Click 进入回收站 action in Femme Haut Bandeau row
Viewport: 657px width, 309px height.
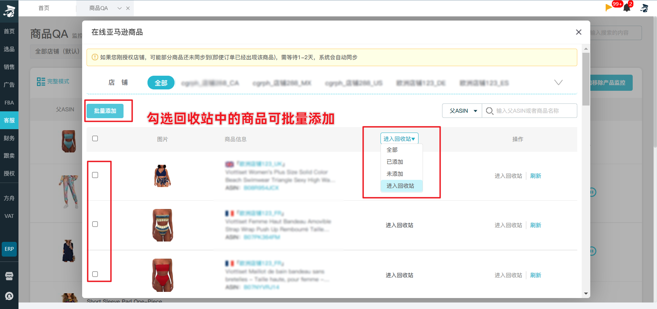pyautogui.click(x=508, y=225)
